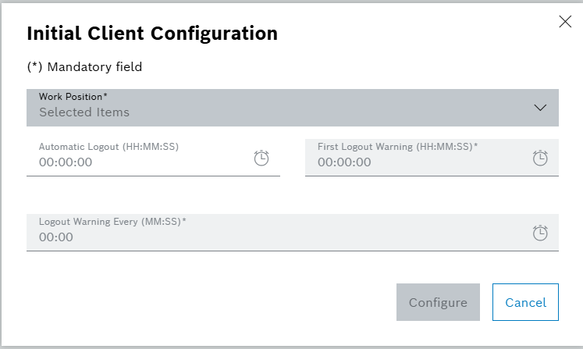Open the Work Position Selected Items list
This screenshot has width=583, height=349.
coord(84,112)
